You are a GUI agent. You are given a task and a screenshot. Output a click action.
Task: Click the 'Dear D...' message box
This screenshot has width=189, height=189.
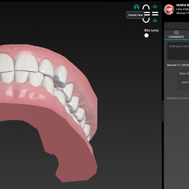click(183, 80)
